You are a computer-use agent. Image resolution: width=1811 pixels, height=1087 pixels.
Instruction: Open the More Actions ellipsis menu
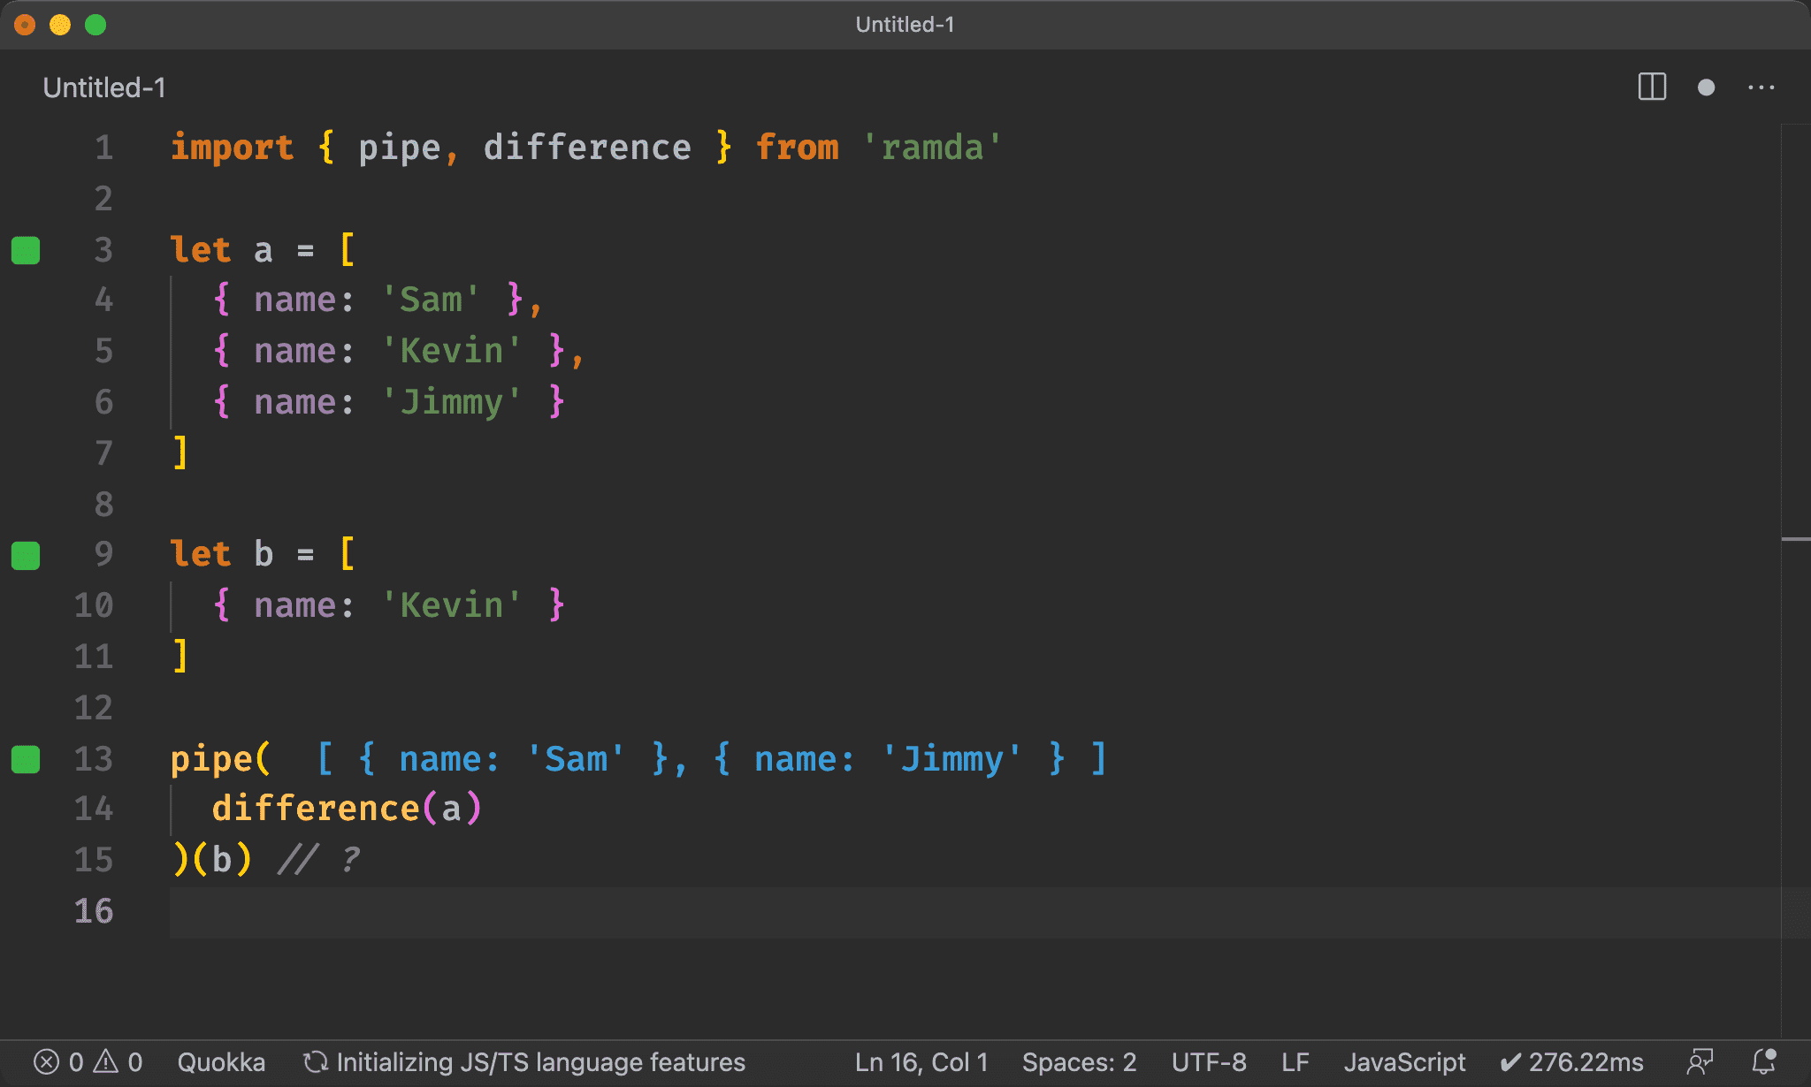click(x=1761, y=87)
